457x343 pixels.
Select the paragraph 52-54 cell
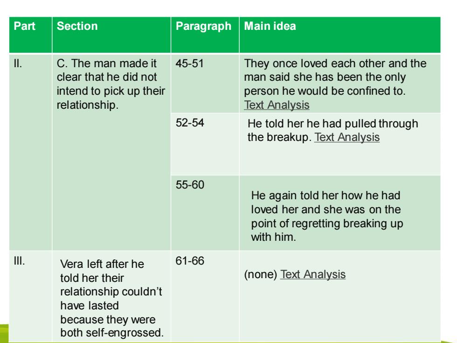[205, 144]
